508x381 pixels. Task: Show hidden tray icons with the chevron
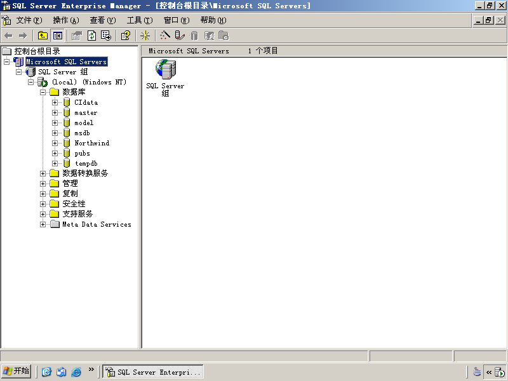point(489,372)
